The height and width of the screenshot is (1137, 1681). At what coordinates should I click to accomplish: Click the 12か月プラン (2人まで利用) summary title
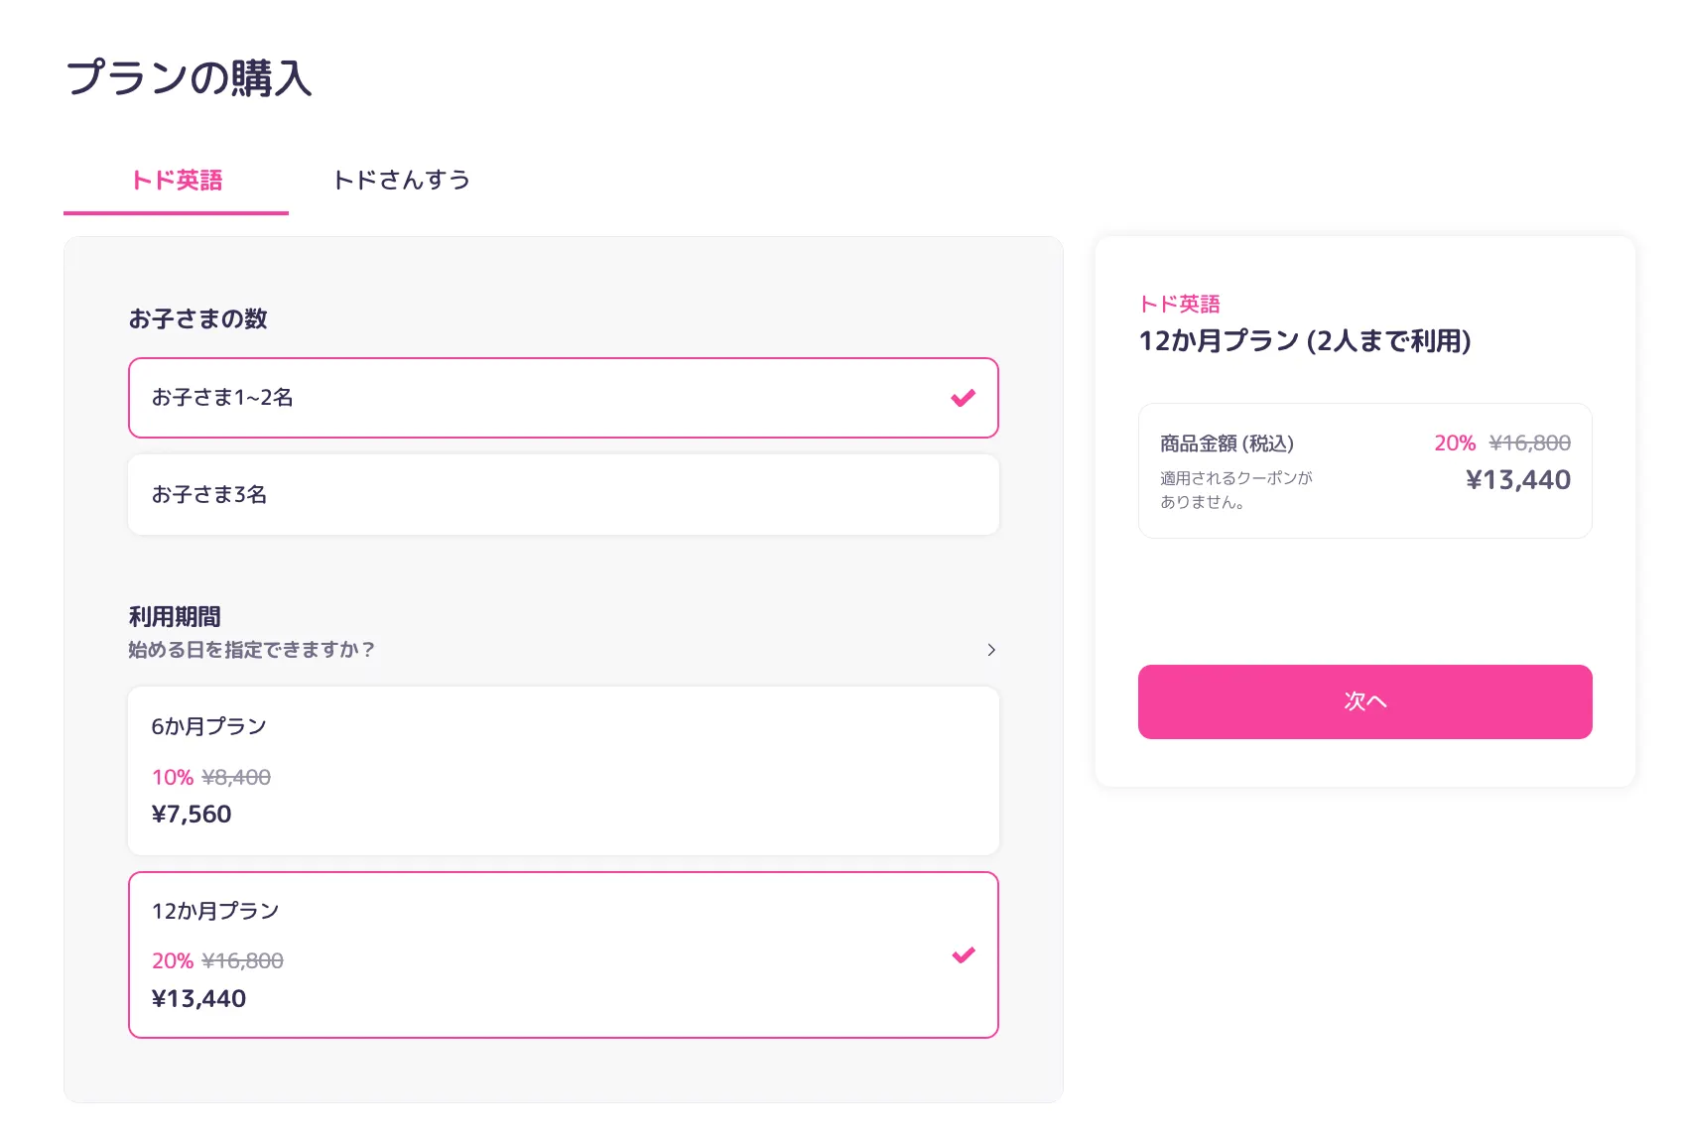(1304, 341)
